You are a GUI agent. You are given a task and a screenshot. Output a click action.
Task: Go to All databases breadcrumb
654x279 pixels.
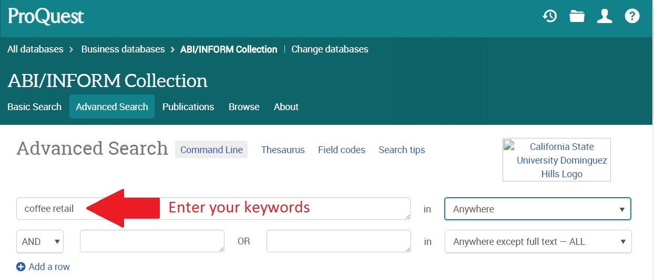tap(35, 49)
